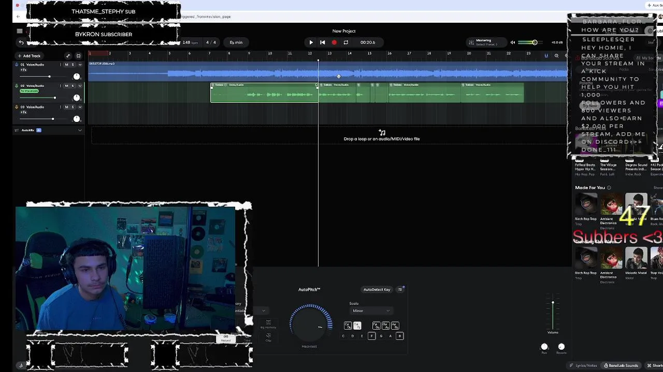Mute master output with speaker icon
This screenshot has width=663, height=372.
[513, 42]
